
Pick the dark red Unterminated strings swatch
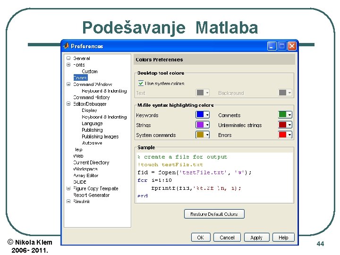tap(282, 125)
